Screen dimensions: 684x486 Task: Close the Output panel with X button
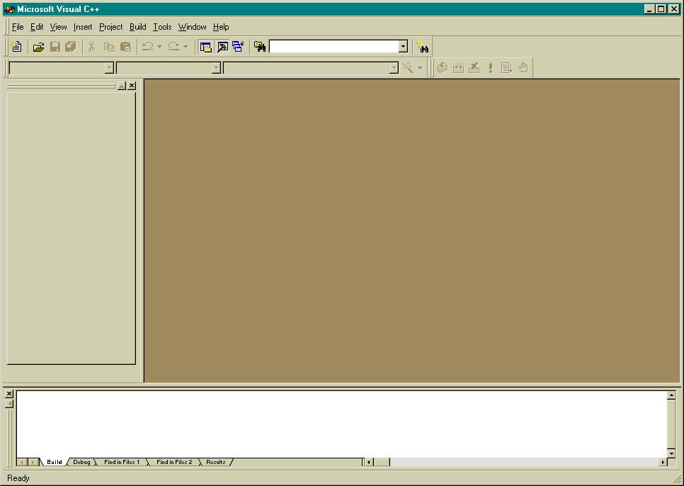9,393
